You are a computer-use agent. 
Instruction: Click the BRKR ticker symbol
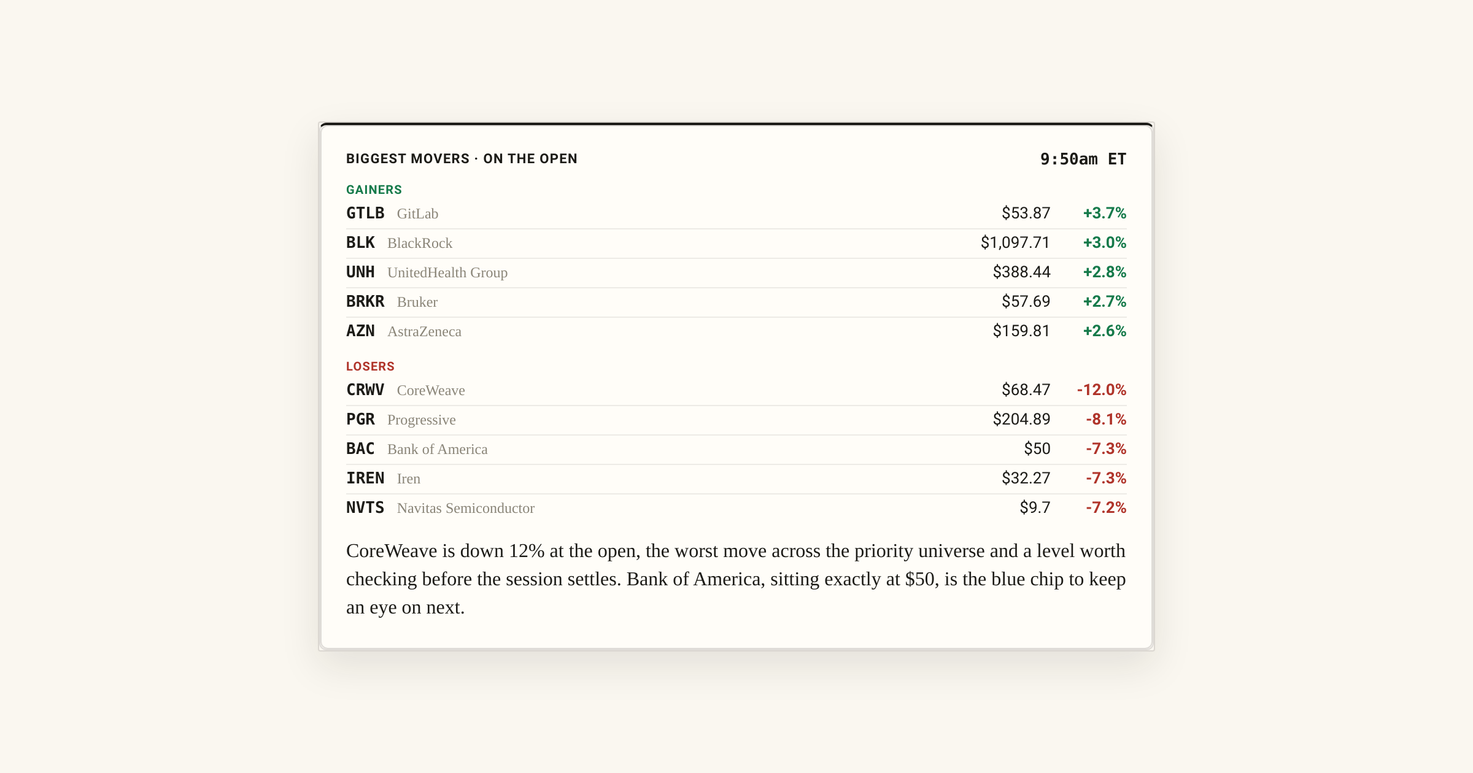(365, 301)
